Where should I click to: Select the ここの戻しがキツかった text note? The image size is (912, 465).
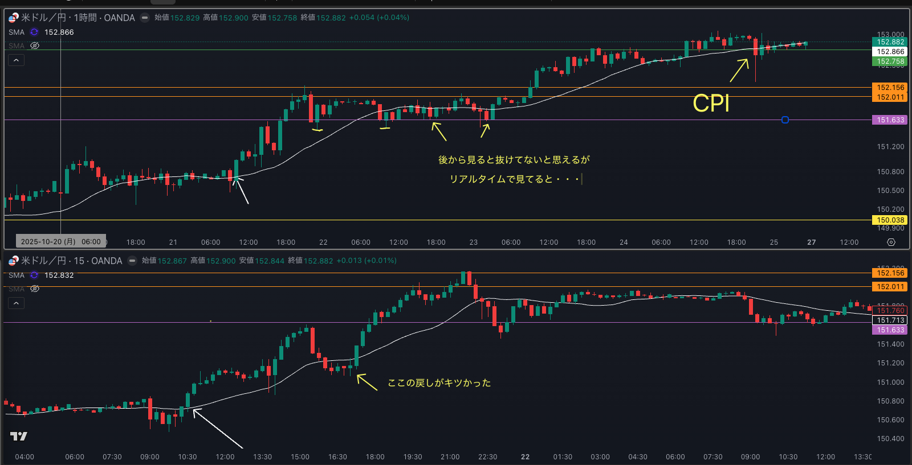pos(439,383)
